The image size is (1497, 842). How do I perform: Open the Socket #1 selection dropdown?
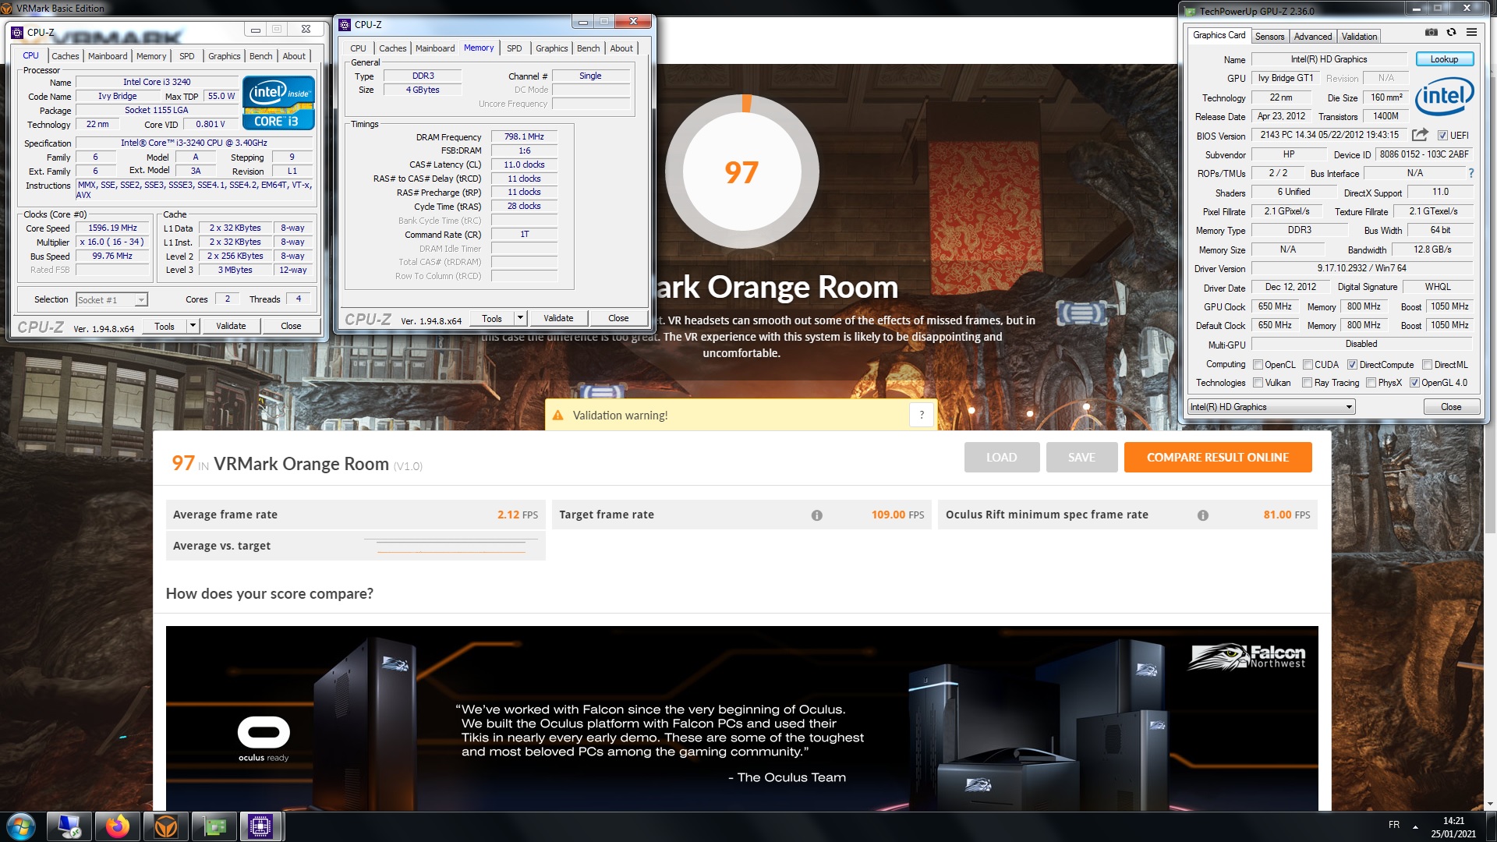[111, 300]
